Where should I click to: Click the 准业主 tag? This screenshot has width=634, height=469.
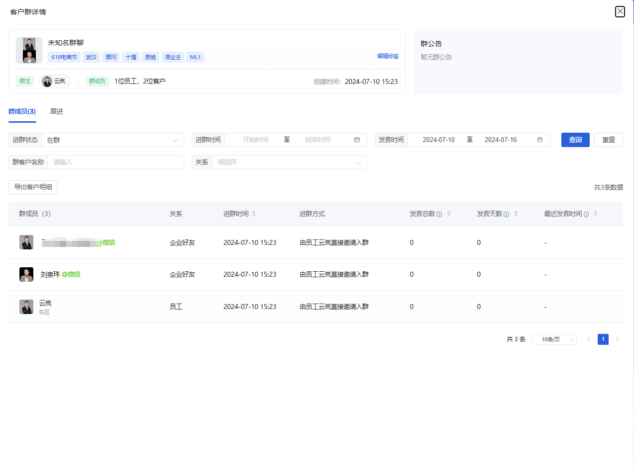[x=173, y=57]
